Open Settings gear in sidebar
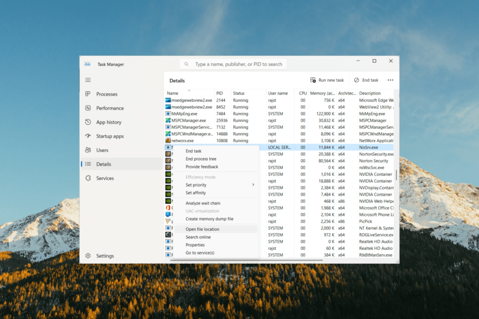 click(88, 256)
